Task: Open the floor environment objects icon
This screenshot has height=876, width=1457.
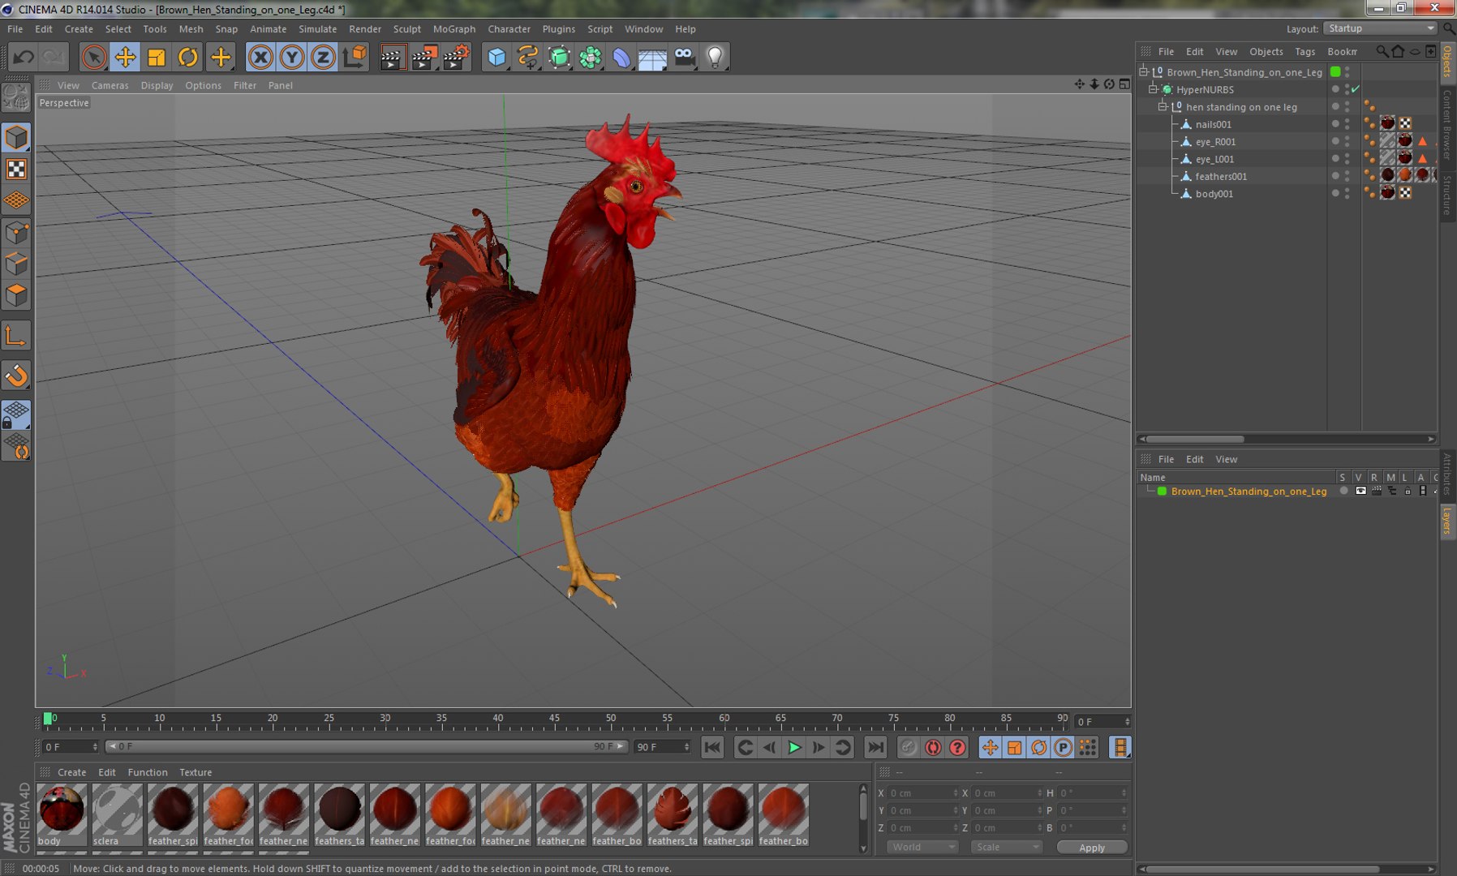Action: coord(652,57)
